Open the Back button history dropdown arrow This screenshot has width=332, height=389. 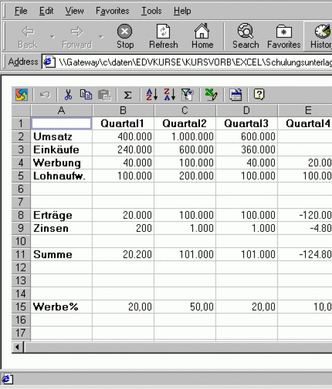click(x=52, y=37)
